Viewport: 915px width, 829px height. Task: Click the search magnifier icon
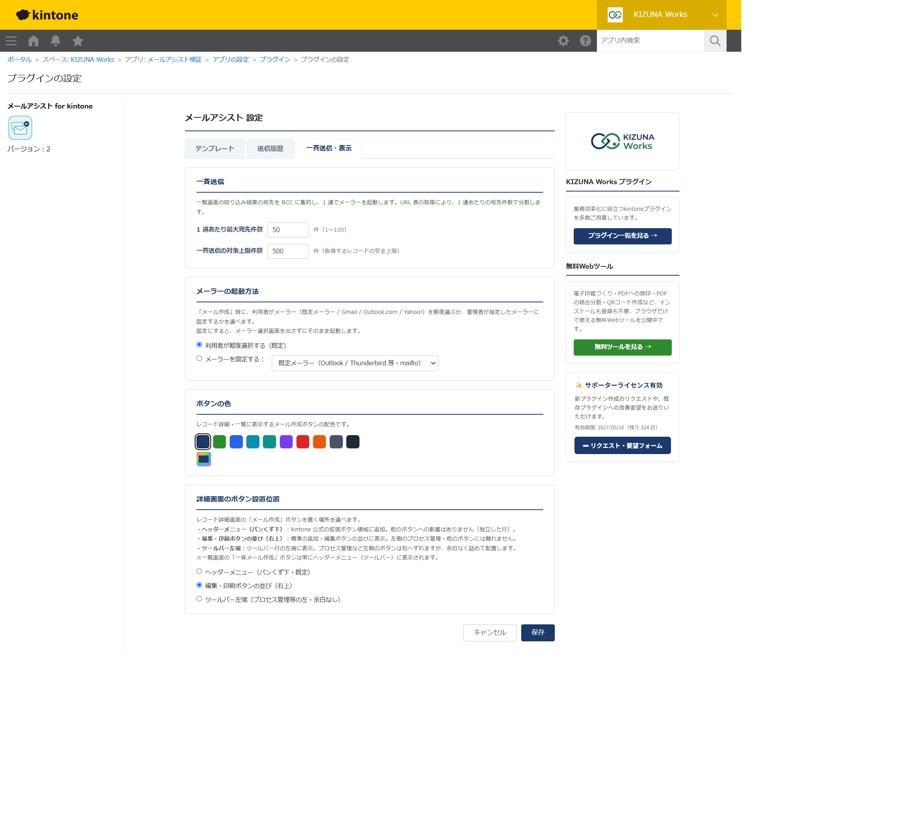click(x=715, y=41)
